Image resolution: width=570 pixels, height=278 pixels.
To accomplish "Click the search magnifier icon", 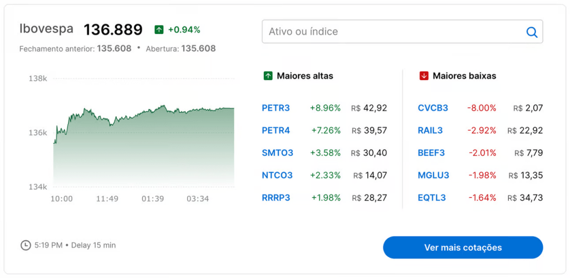I will point(532,32).
